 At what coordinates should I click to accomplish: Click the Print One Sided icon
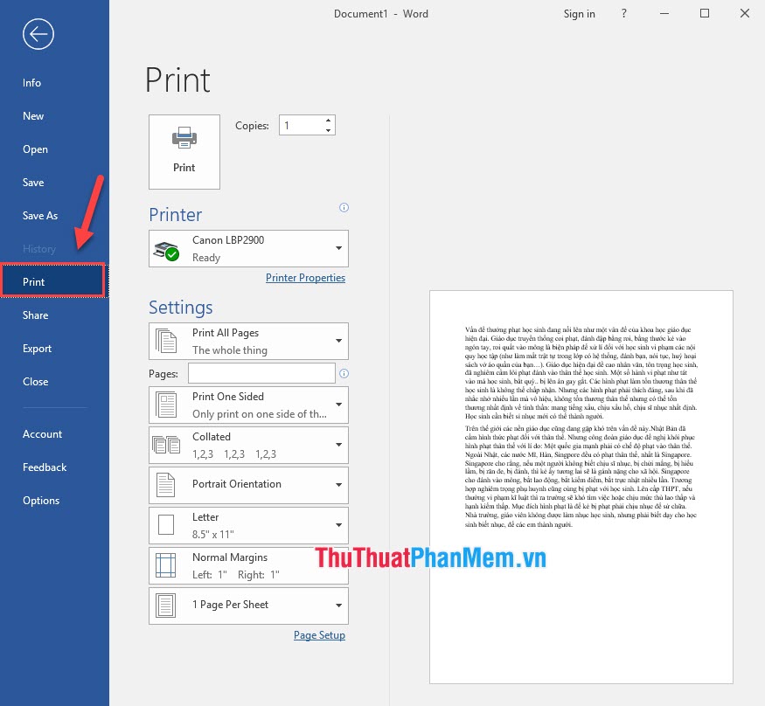(165, 404)
